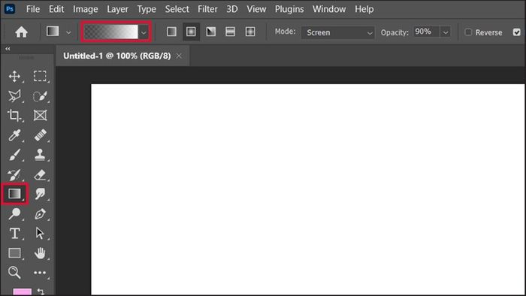Open the Select menu

177,9
